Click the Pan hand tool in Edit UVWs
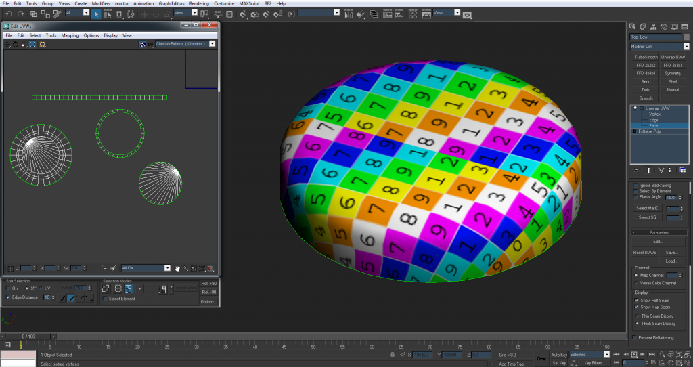The width and height of the screenshot is (693, 367). (177, 268)
